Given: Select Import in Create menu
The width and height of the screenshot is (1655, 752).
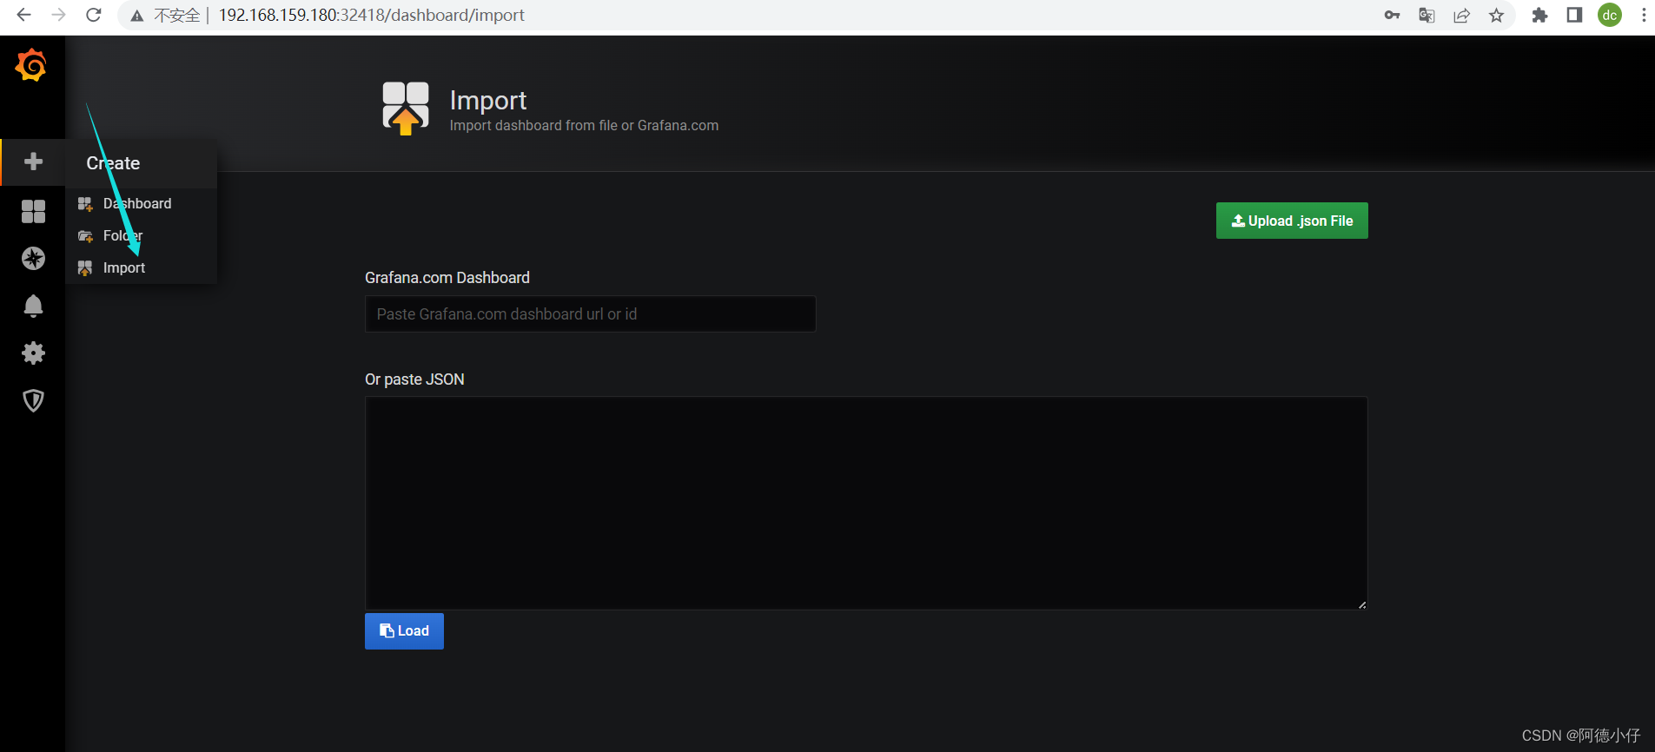Looking at the screenshot, I should [141, 267].
